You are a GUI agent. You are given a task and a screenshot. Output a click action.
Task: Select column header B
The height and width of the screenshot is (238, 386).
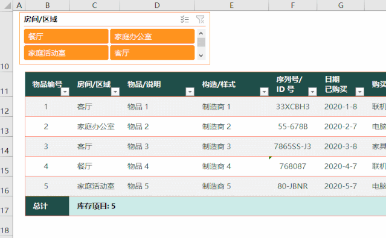pyautogui.click(x=48, y=5)
